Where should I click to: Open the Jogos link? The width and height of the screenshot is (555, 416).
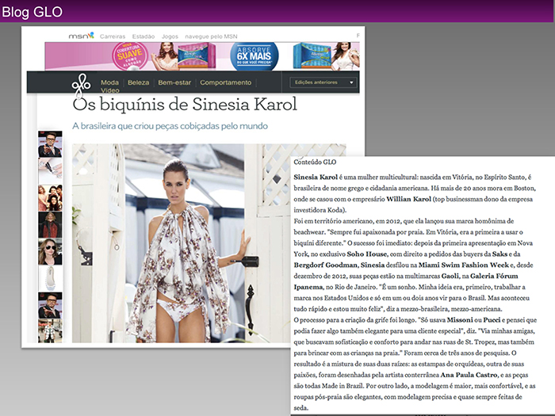tap(170, 36)
